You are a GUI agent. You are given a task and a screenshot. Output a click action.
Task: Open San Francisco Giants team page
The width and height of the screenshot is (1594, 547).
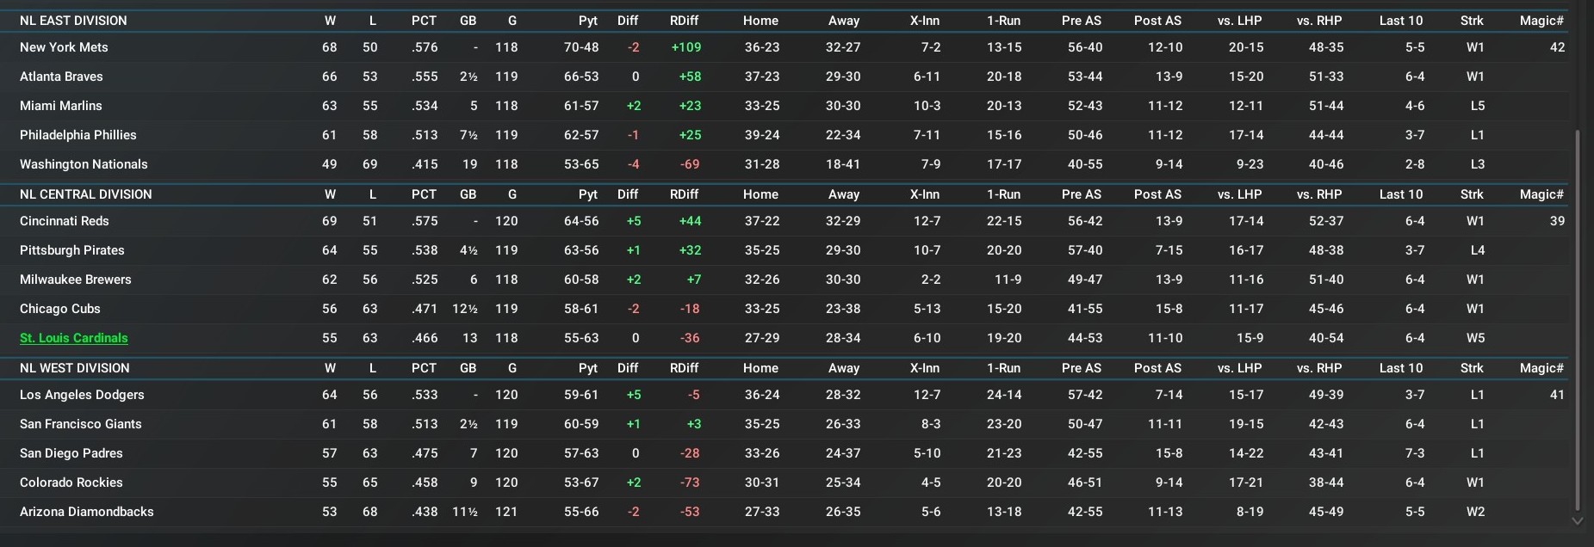[x=80, y=424]
